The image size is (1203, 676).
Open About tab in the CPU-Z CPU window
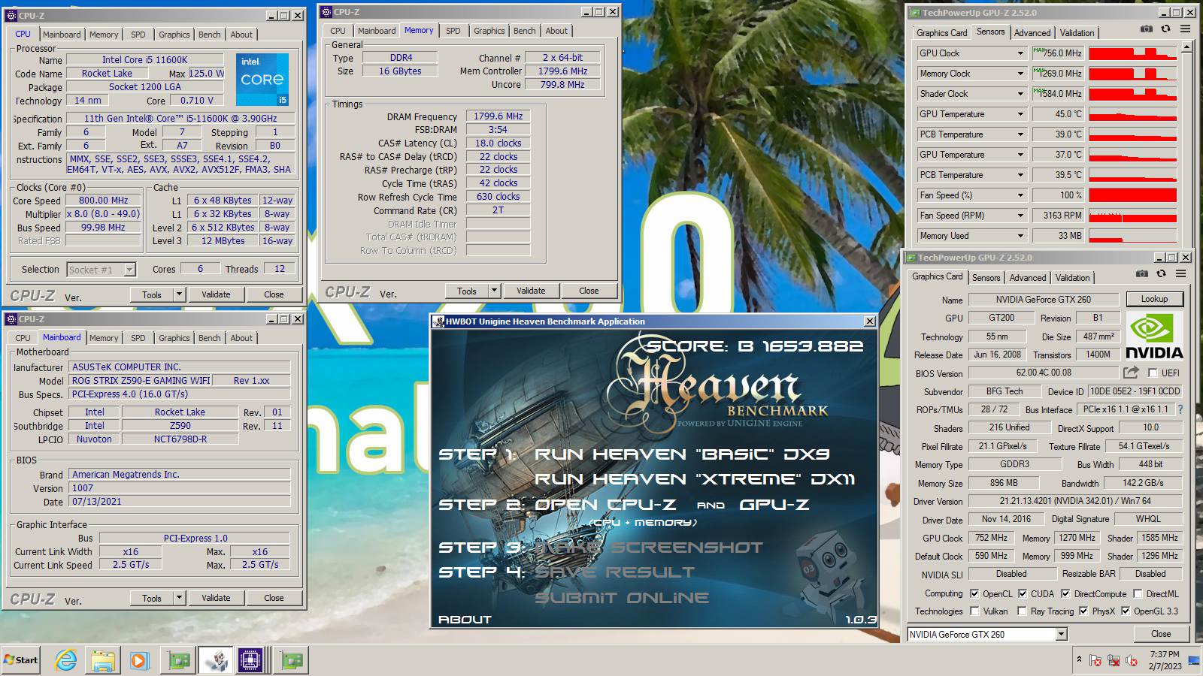[241, 35]
